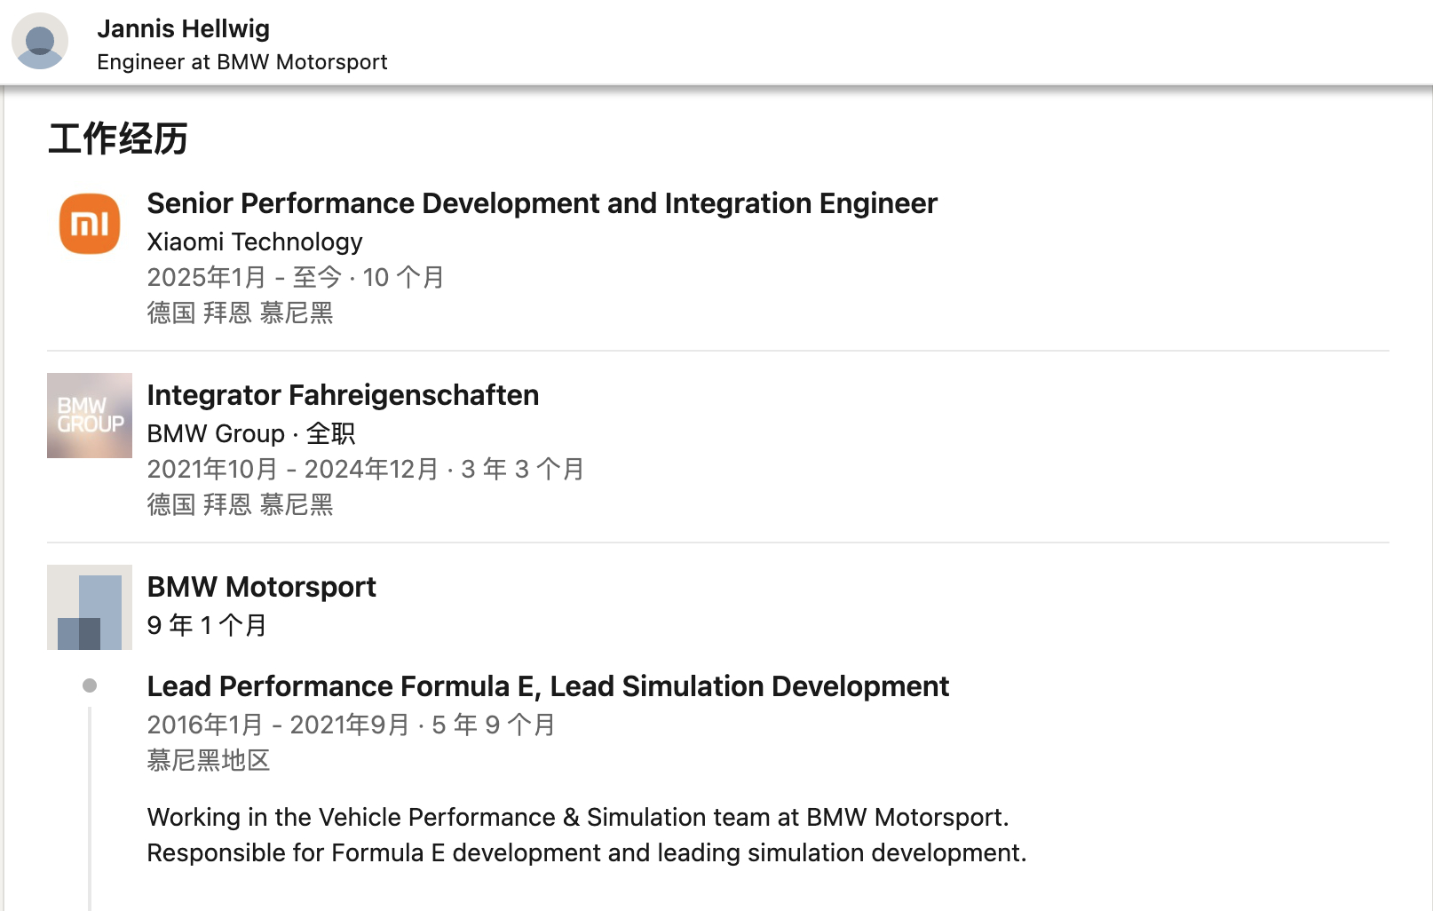Click BMW Group · 全职 company text
Screen dimensions: 1433x911
coord(250,433)
